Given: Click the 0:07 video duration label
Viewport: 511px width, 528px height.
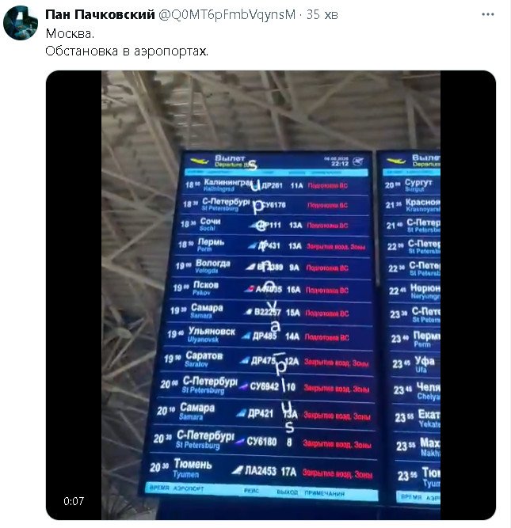Looking at the screenshot, I should click(74, 501).
